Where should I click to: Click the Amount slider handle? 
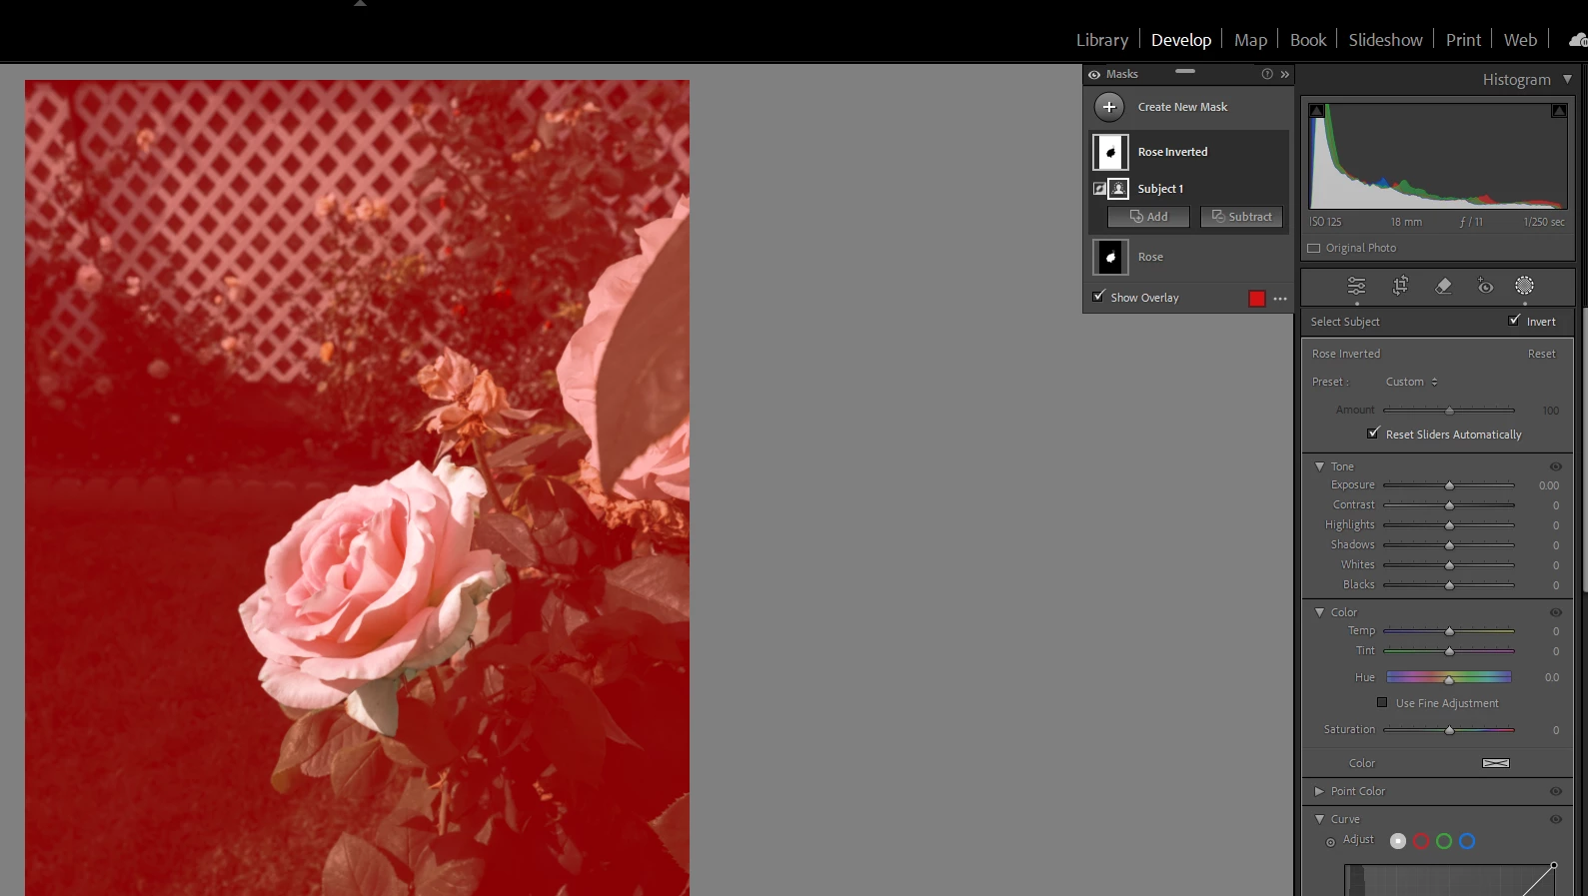[x=1449, y=411]
